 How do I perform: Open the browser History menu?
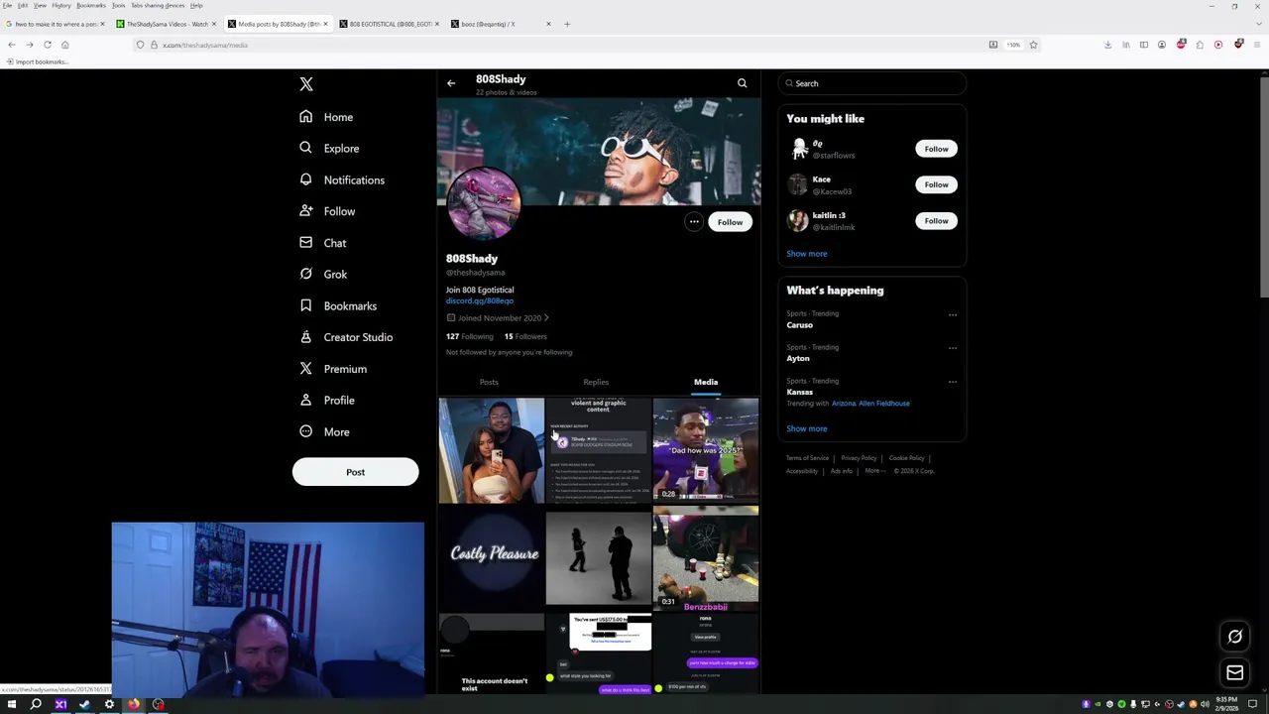pyautogui.click(x=61, y=5)
